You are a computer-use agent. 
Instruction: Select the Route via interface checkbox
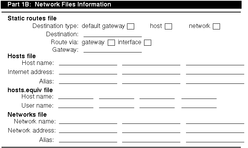pyautogui.click(x=147, y=43)
